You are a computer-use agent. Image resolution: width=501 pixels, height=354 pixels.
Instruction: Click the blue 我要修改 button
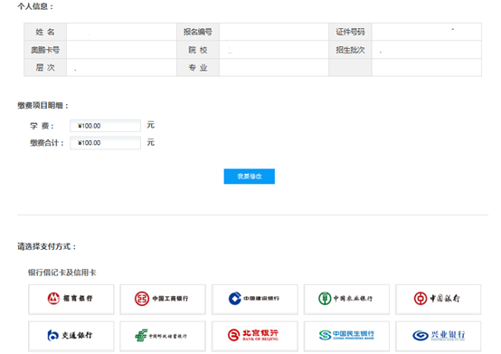(250, 177)
